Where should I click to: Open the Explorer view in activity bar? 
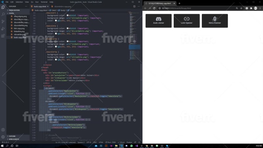click(x=3, y=7)
